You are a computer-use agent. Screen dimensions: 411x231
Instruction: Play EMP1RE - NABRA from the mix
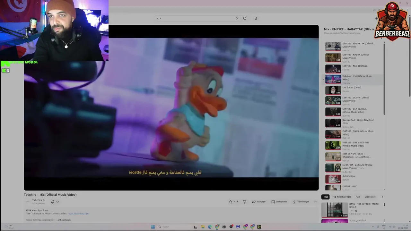tap(353, 58)
